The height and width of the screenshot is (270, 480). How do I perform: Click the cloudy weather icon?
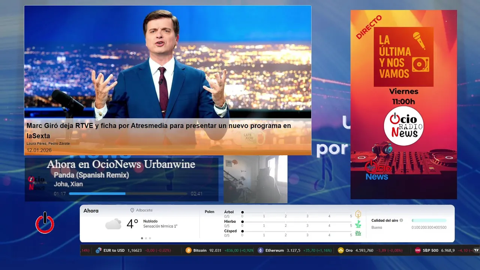click(113, 224)
